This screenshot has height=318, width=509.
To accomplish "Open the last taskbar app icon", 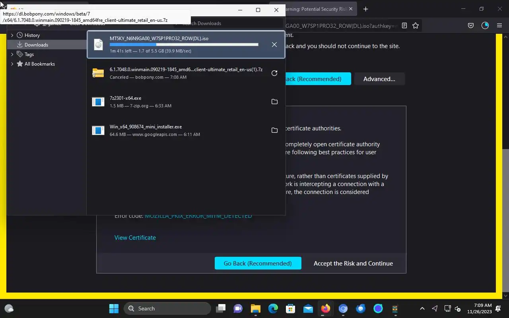I will [395, 308].
